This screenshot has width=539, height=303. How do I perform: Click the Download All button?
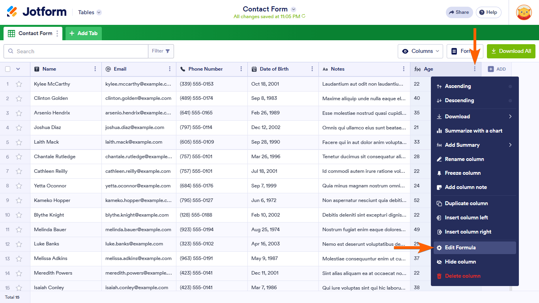[511, 51]
